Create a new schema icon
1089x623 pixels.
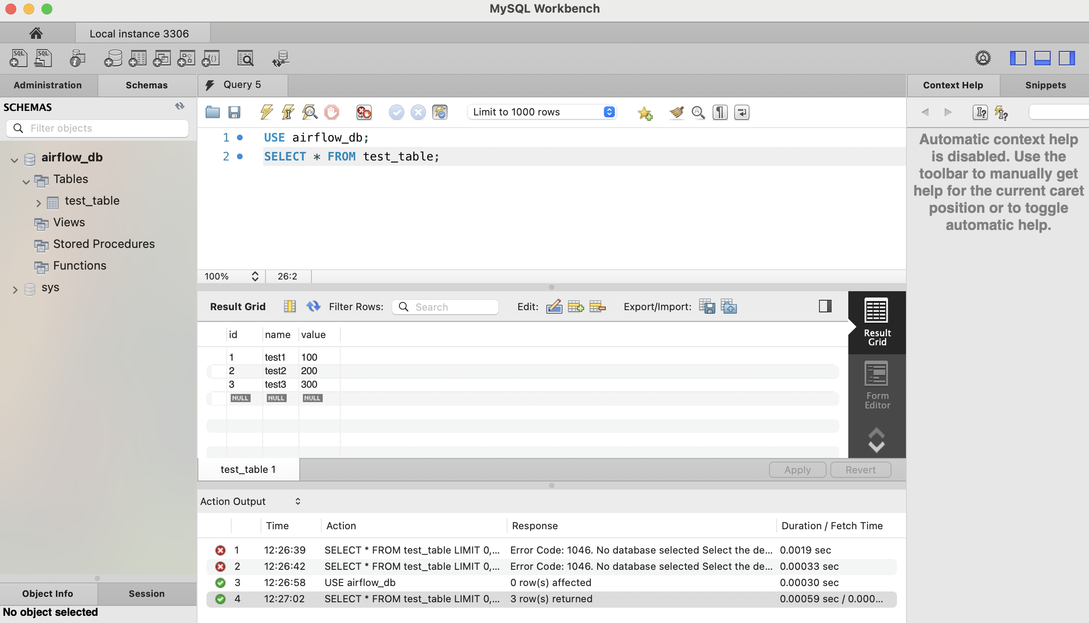point(113,59)
